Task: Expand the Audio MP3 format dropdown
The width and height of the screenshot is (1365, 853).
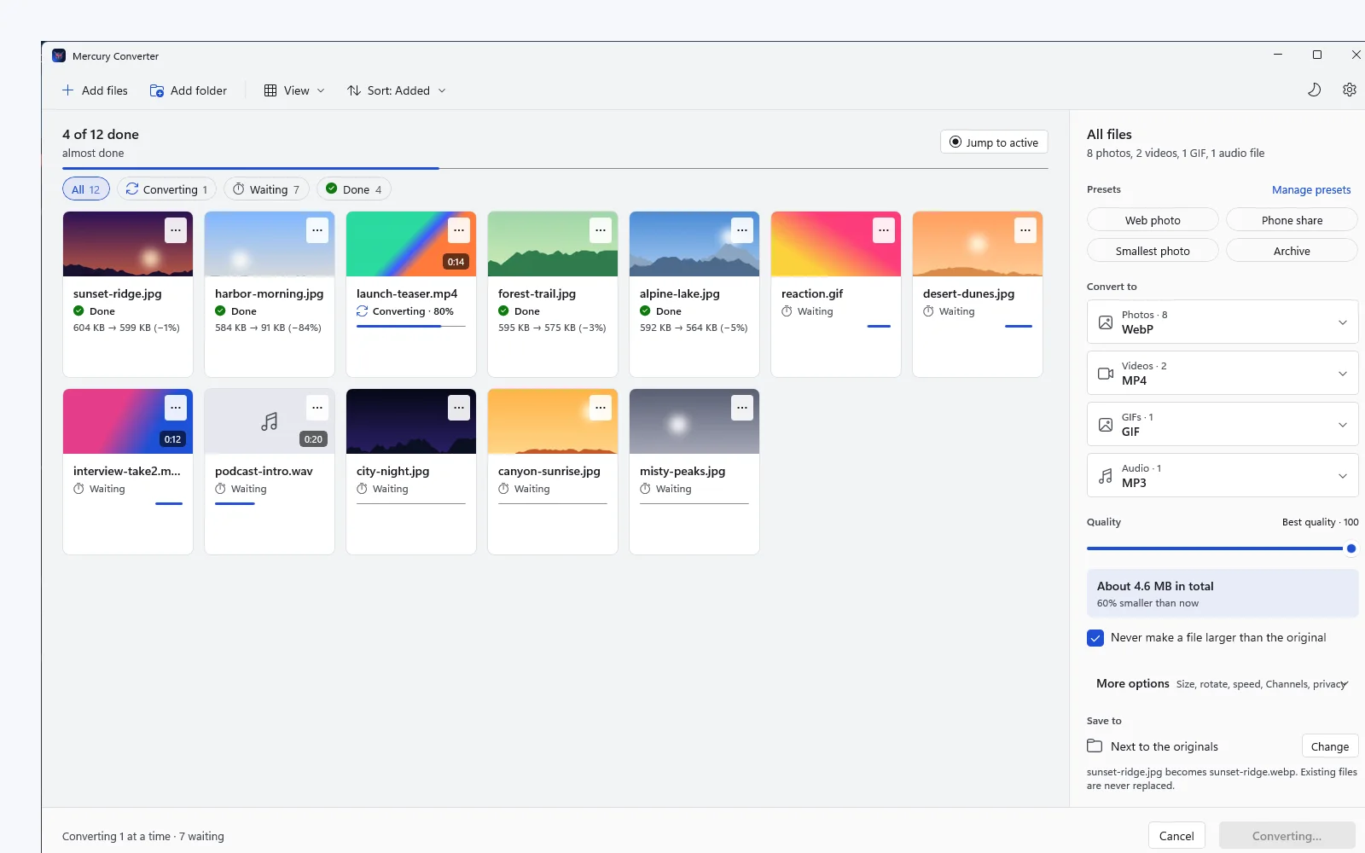Action: coord(1223,475)
